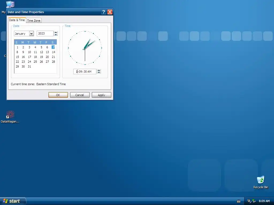
Task: Increase the year with up arrow
Action: tap(56, 32)
